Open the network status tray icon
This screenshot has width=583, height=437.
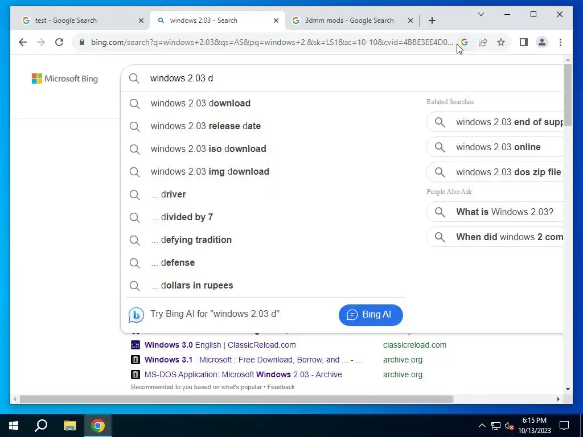tap(496, 426)
